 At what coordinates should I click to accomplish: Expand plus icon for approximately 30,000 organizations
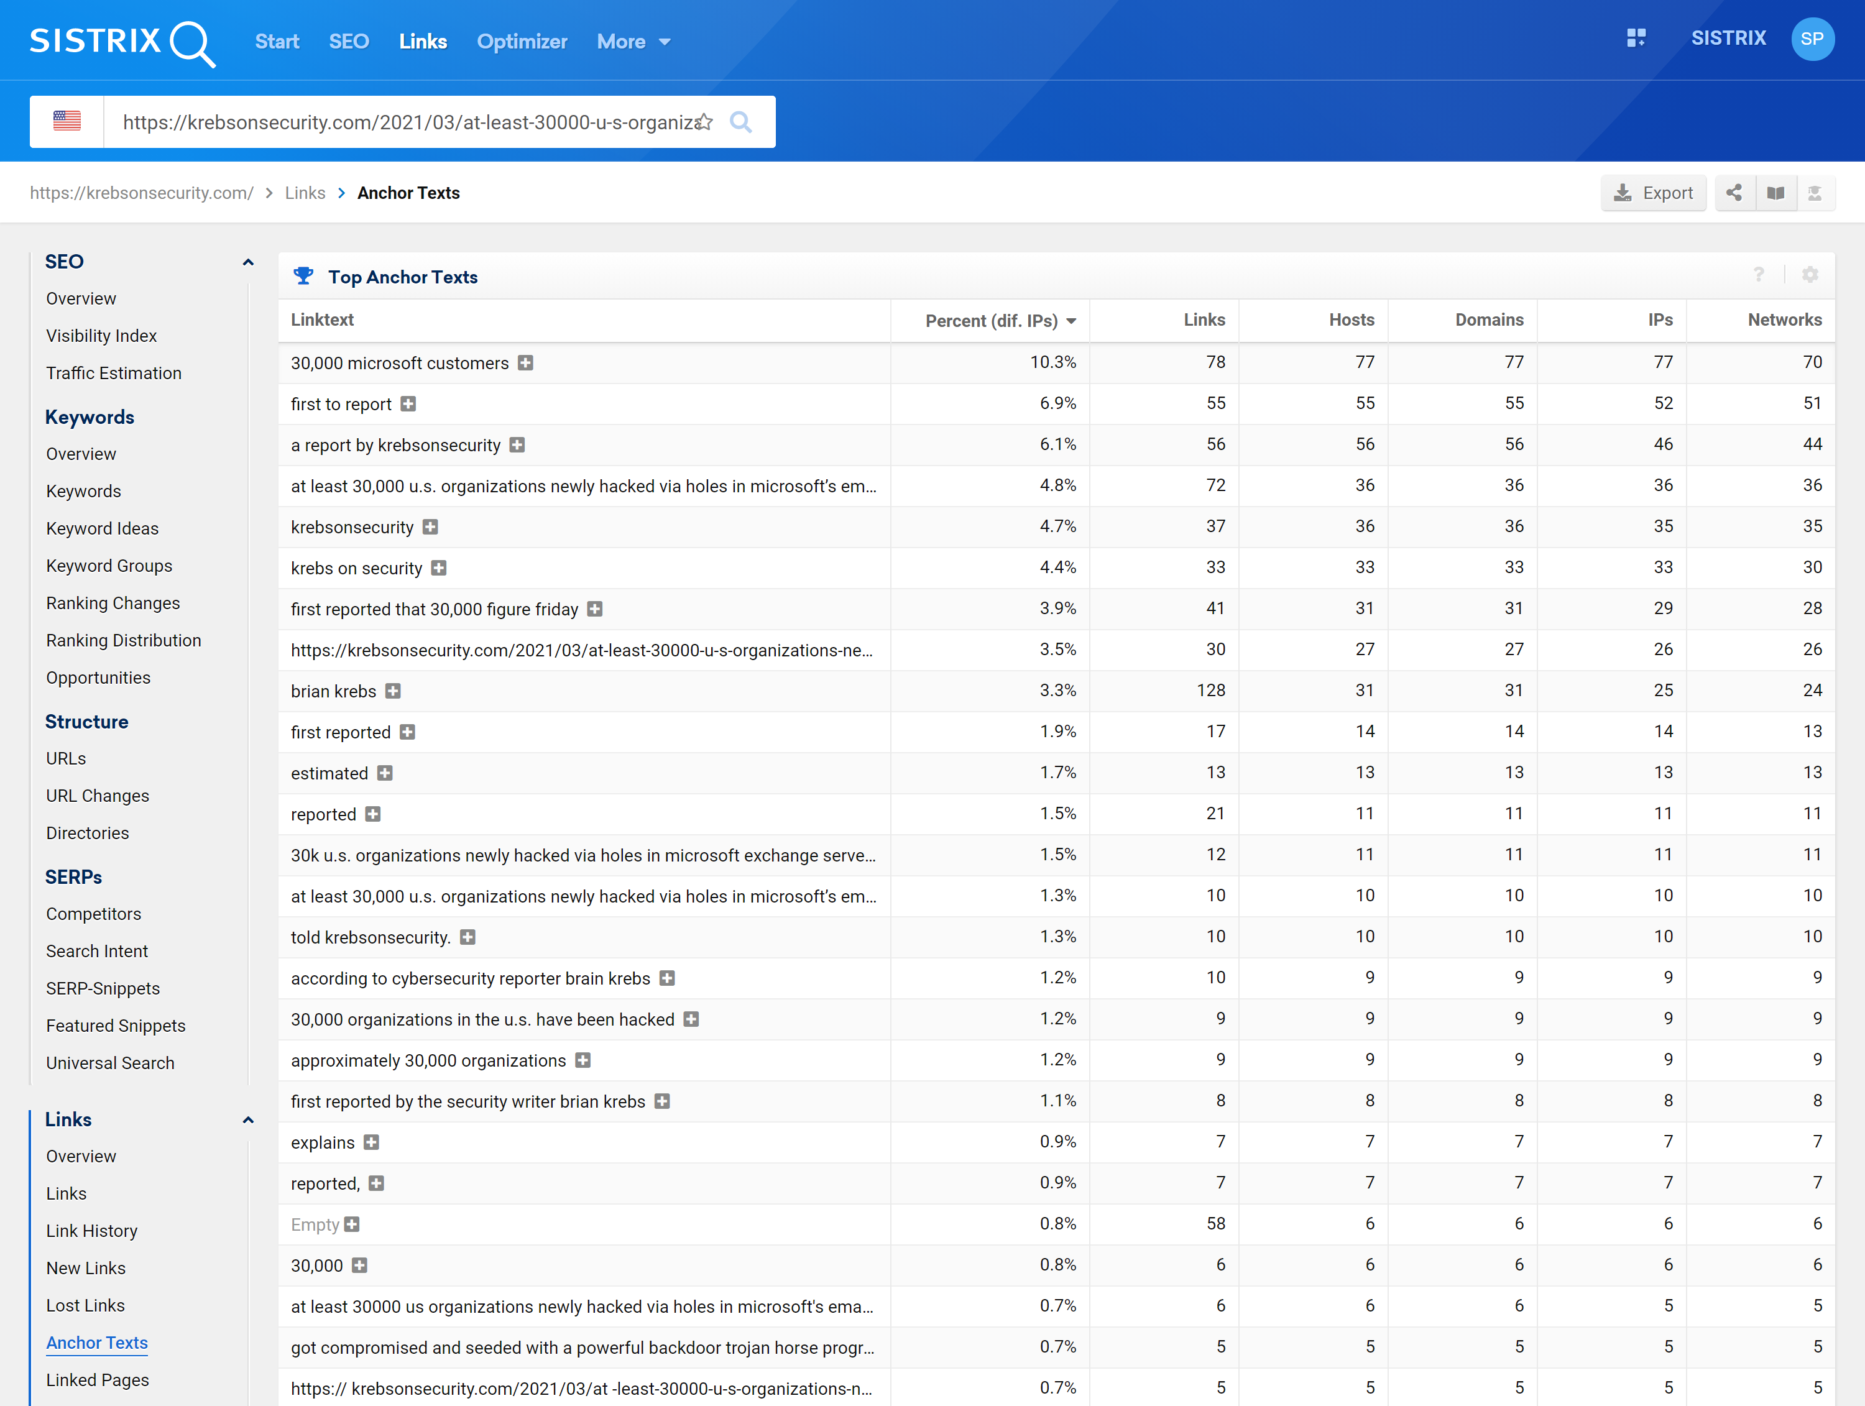(583, 1060)
